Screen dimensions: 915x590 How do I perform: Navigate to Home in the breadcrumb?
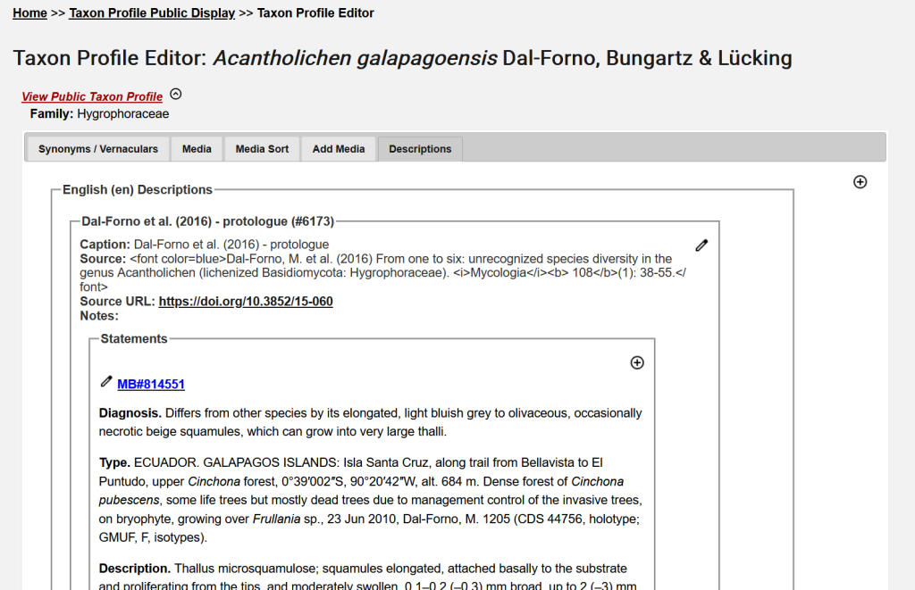pyautogui.click(x=29, y=13)
